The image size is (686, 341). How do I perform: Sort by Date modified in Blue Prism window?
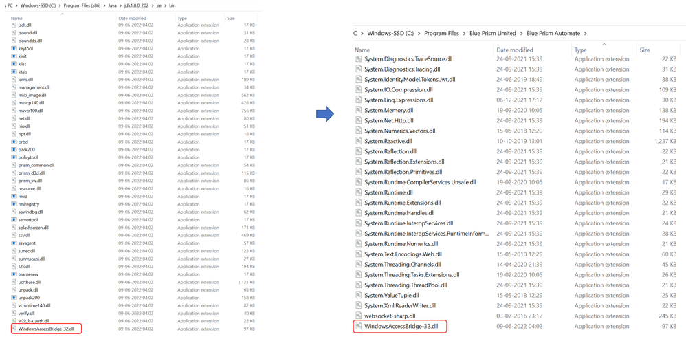pos(515,50)
